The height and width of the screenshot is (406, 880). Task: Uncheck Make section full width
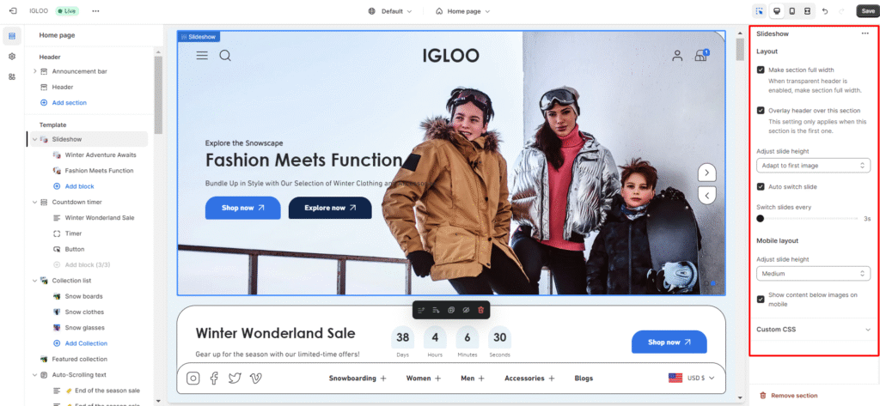point(761,70)
